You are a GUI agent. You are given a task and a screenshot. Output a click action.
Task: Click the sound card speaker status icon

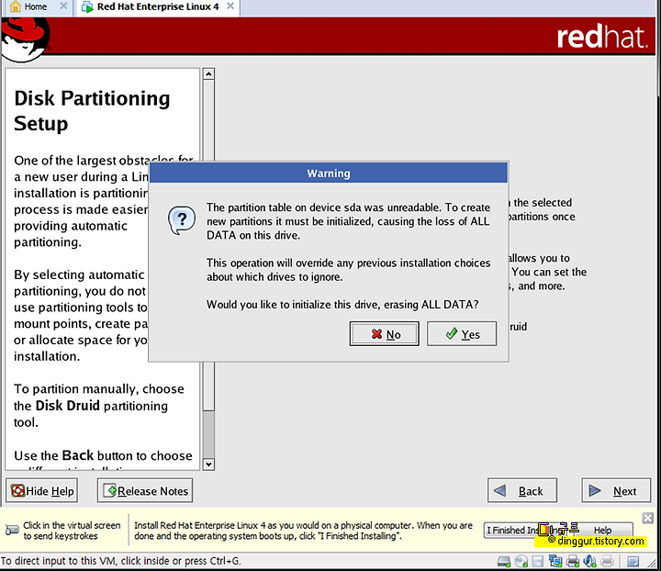coord(589,561)
